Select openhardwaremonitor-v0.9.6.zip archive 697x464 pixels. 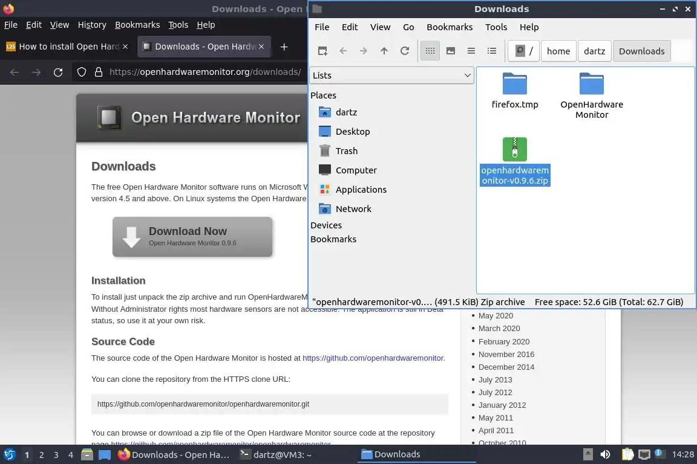pyautogui.click(x=515, y=162)
